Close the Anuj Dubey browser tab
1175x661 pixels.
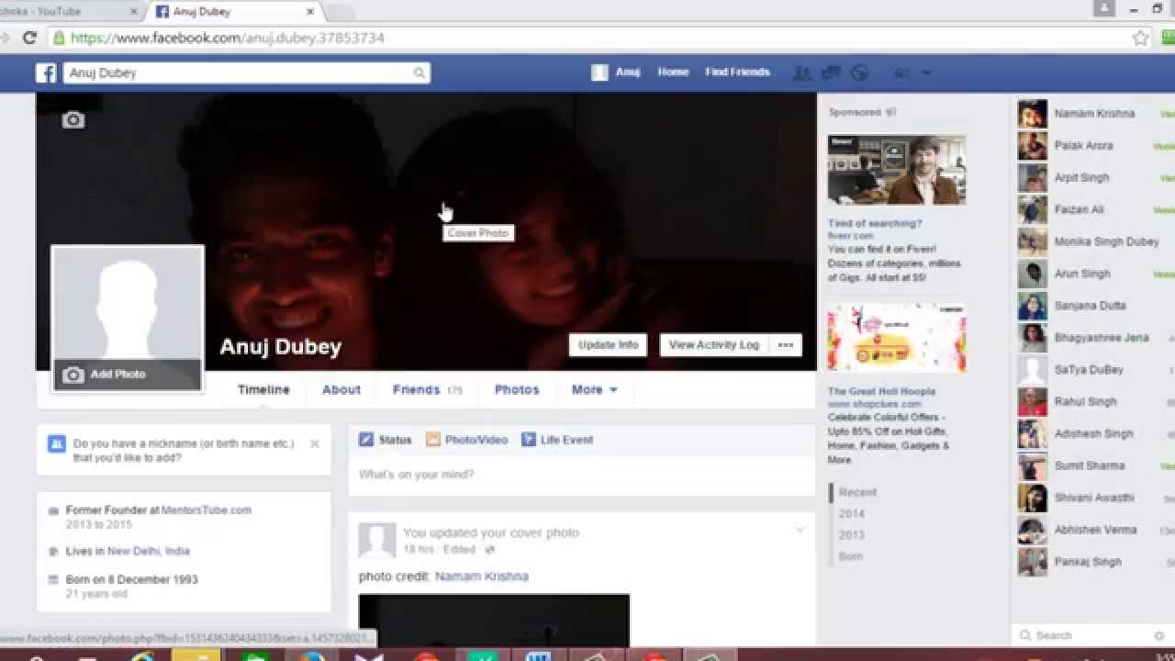point(310,12)
